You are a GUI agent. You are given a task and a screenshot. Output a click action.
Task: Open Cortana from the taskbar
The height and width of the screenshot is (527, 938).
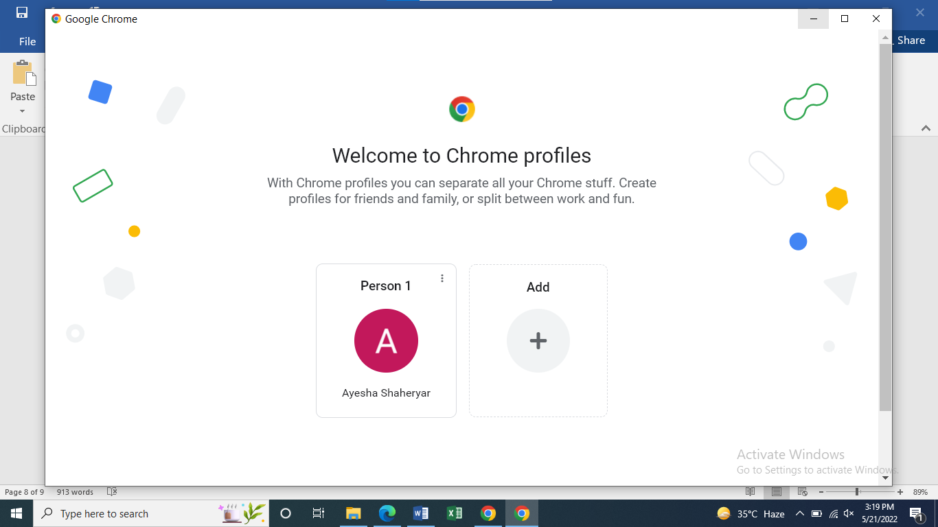[286, 513]
